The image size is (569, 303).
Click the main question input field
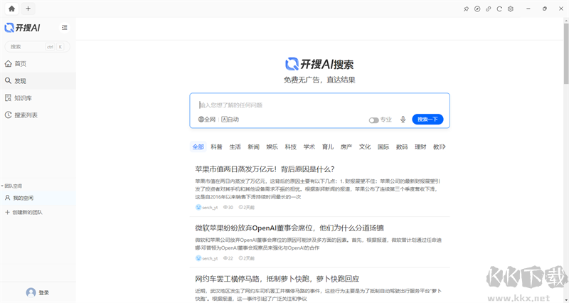(x=319, y=105)
